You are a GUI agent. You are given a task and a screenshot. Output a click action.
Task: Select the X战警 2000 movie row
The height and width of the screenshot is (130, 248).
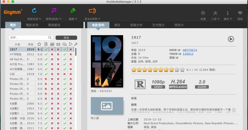[x=41, y=103]
